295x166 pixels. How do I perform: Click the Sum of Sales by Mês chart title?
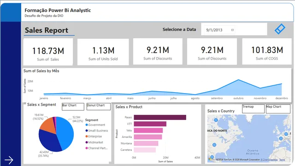pos(41,71)
